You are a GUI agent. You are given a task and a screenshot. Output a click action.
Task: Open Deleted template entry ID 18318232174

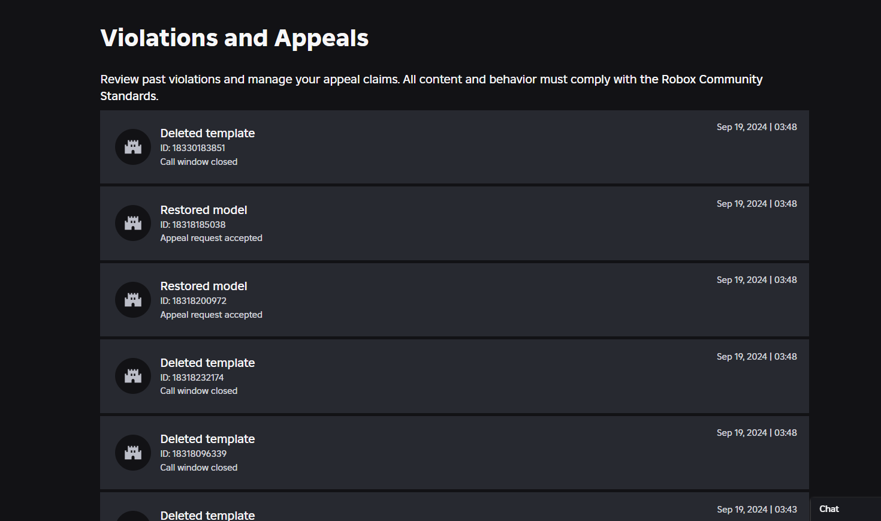coord(207,363)
